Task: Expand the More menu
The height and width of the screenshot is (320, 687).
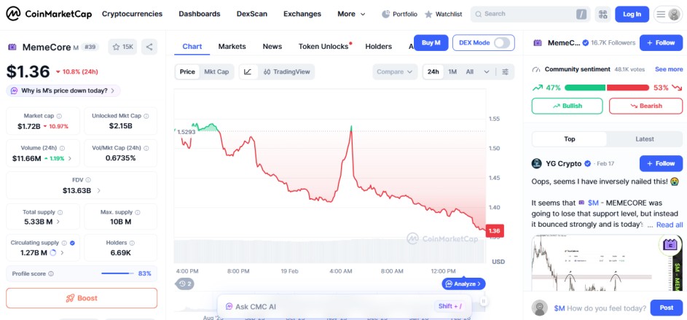Action: click(x=351, y=14)
